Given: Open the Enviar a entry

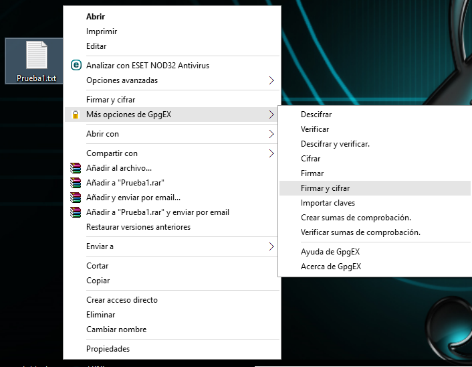Looking at the screenshot, I should tap(172, 246).
